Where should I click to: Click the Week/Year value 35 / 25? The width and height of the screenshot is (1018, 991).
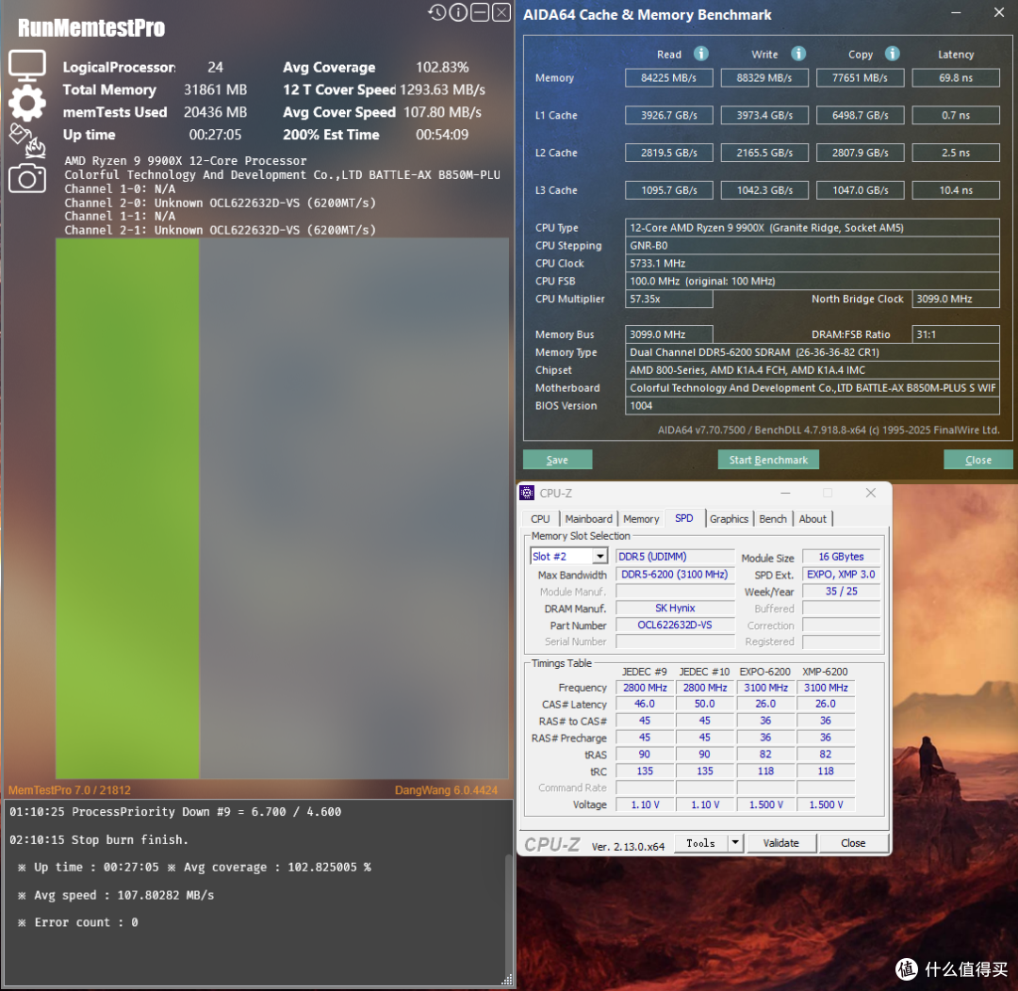click(841, 592)
